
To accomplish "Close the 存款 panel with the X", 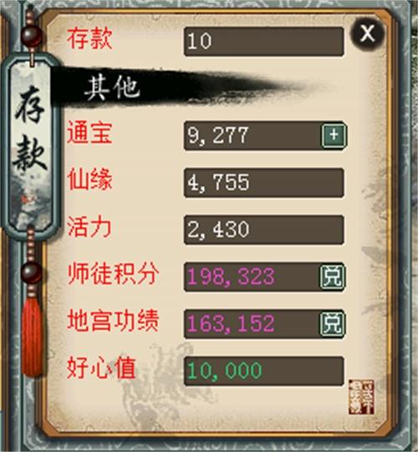I will pos(367,33).
